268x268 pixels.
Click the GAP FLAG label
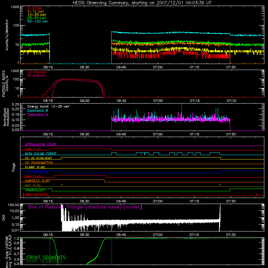point(33,149)
